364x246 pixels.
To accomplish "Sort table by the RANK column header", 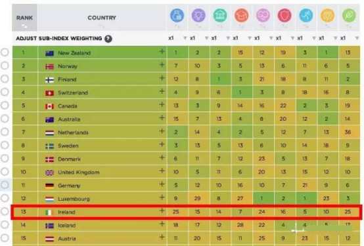I will (x=24, y=18).
